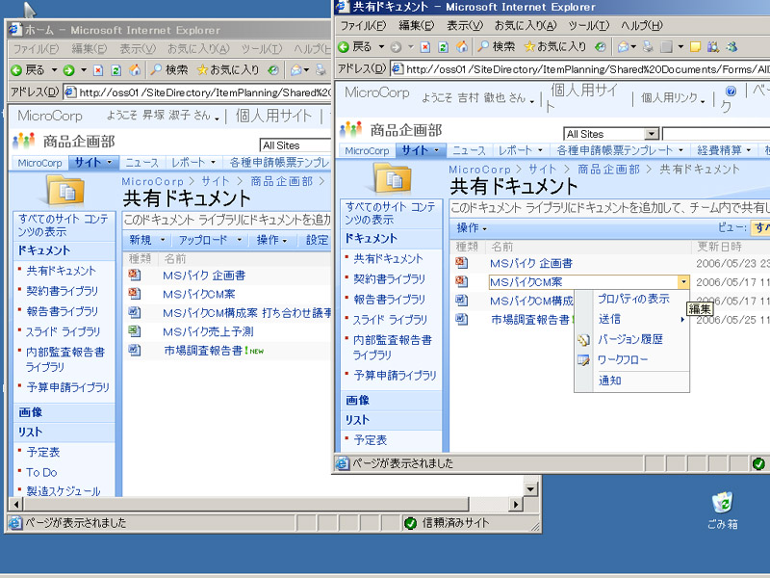Click Back arrow in back ホーム window

tap(16, 70)
